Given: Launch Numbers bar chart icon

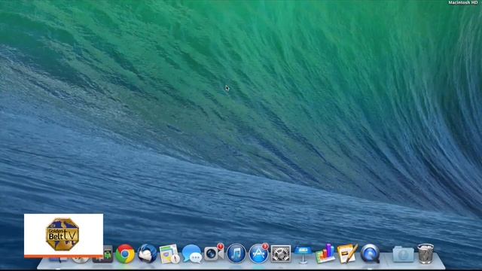Looking at the screenshot, I should (x=325, y=254).
